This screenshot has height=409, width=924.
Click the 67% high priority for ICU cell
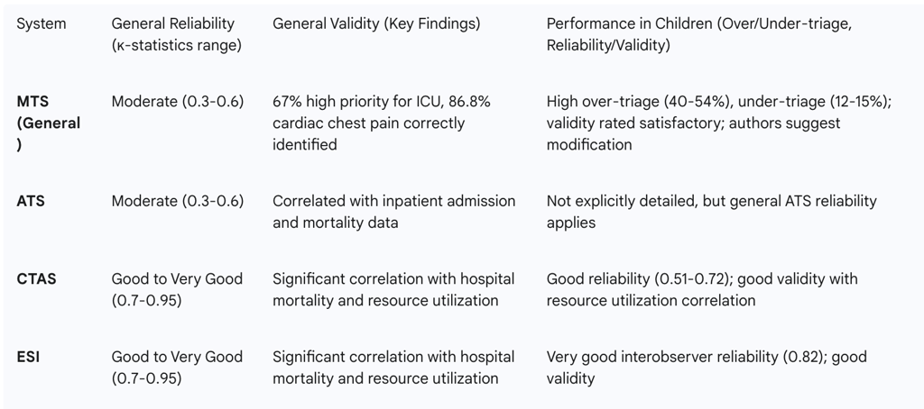pyautogui.click(x=382, y=123)
